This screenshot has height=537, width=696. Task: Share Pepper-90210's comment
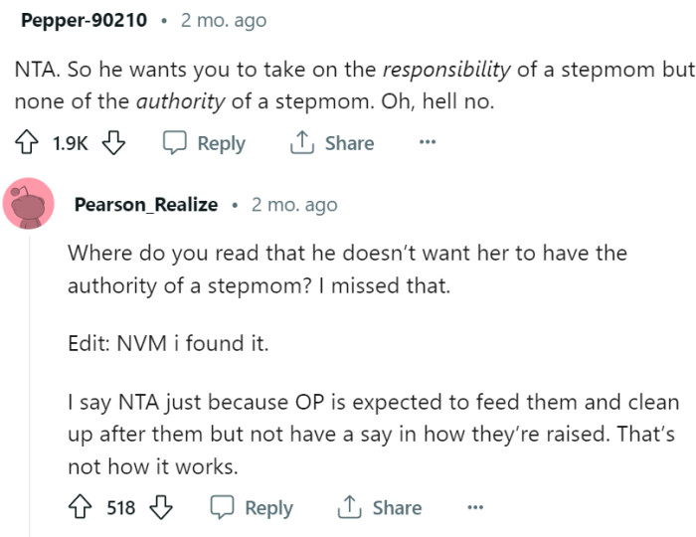(x=331, y=143)
